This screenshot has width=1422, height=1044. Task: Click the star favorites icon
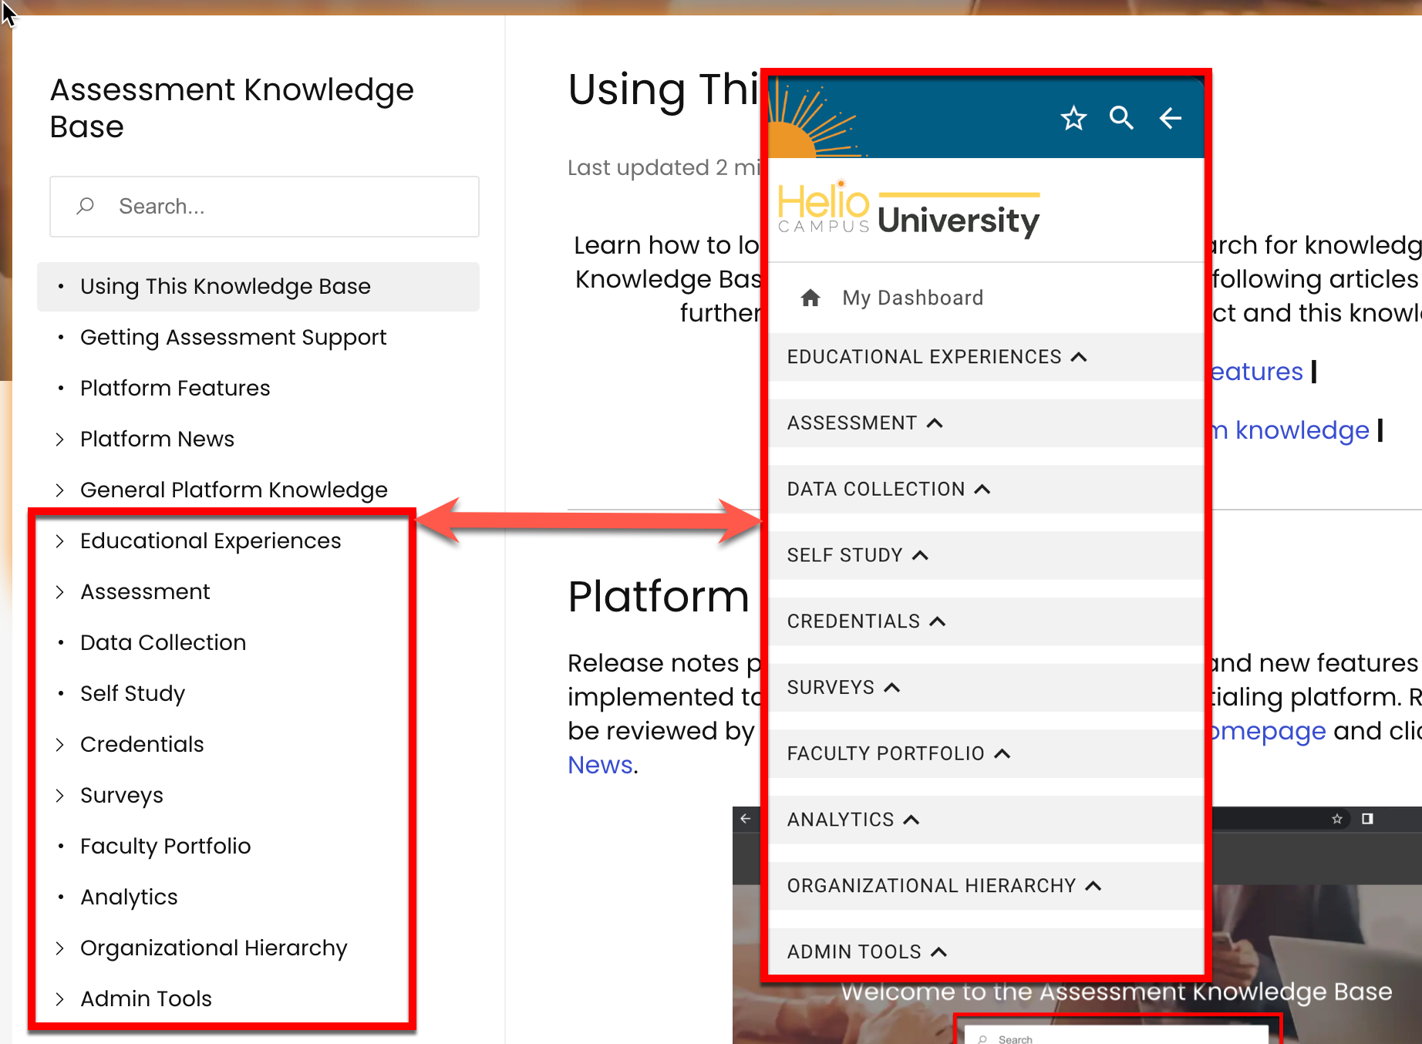(x=1073, y=119)
